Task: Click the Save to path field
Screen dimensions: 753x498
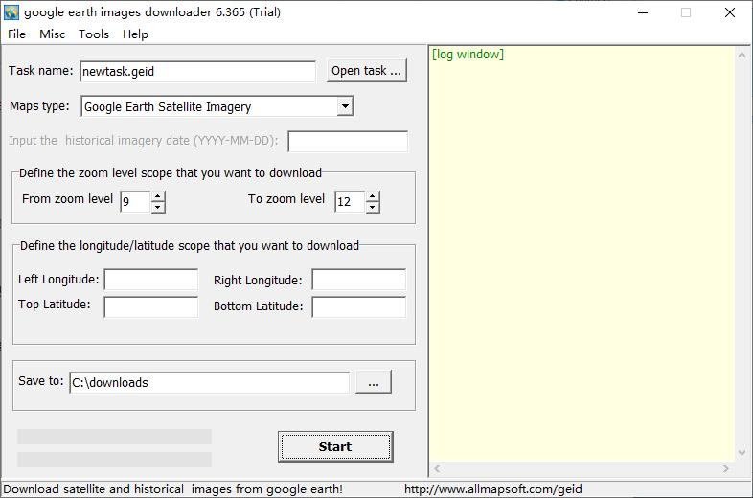Action: [210, 383]
